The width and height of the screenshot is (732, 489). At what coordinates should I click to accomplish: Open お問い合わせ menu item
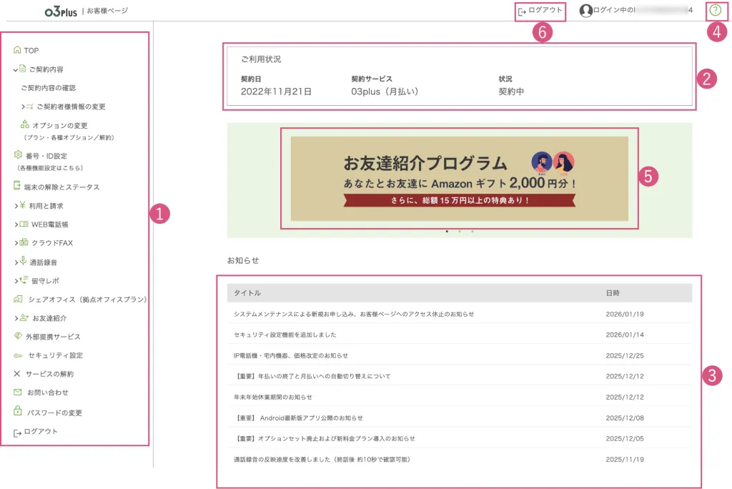(x=48, y=392)
